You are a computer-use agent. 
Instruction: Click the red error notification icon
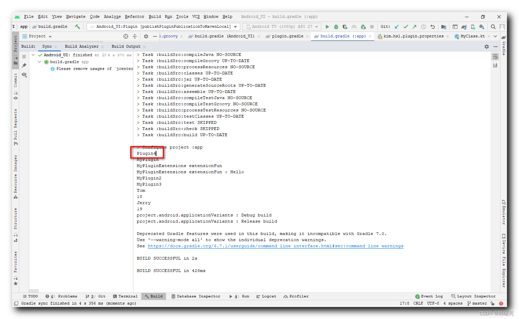(501, 304)
